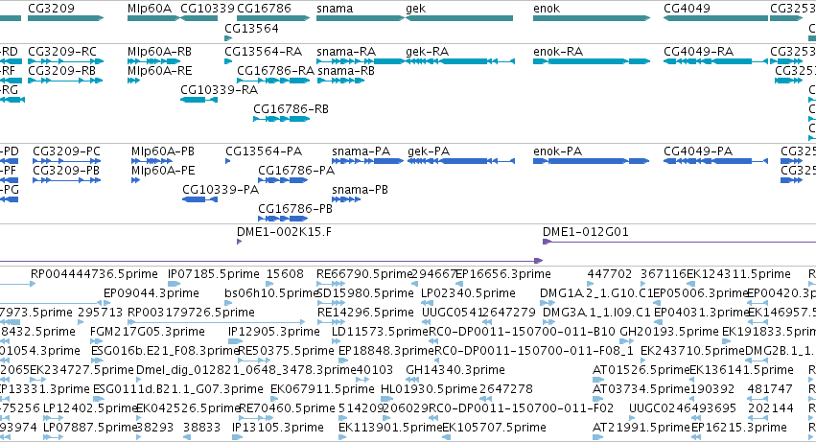
Task: Click transcript label Mlp60A-RB
Action: [x=159, y=52]
